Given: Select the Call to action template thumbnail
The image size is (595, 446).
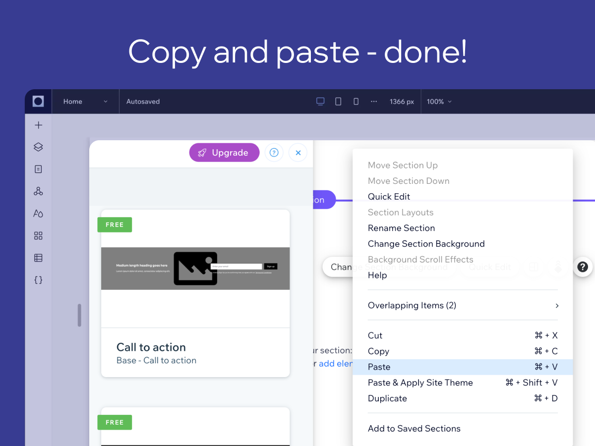Looking at the screenshot, I should tap(195, 269).
